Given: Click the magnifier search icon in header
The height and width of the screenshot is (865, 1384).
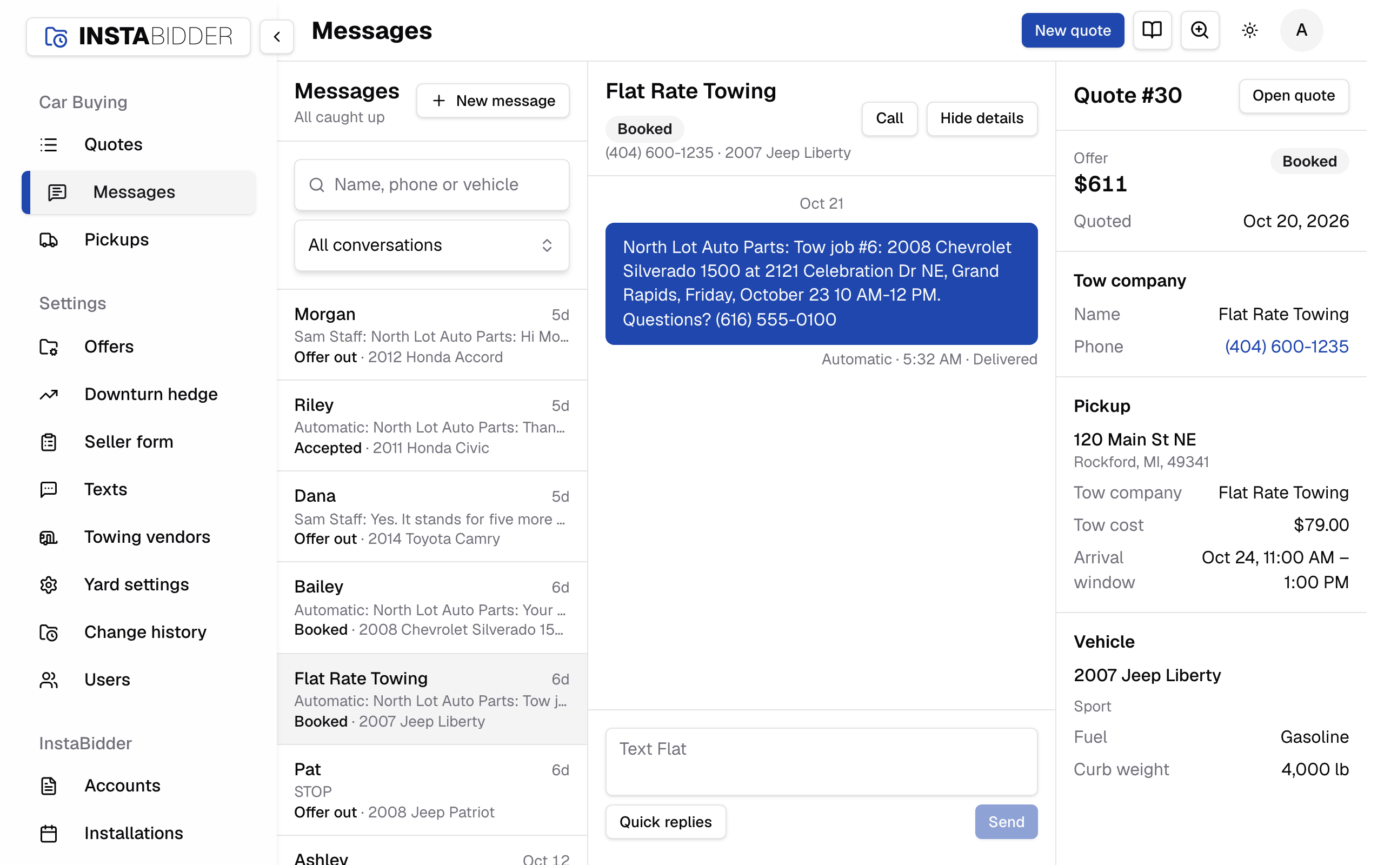Looking at the screenshot, I should click(1199, 30).
